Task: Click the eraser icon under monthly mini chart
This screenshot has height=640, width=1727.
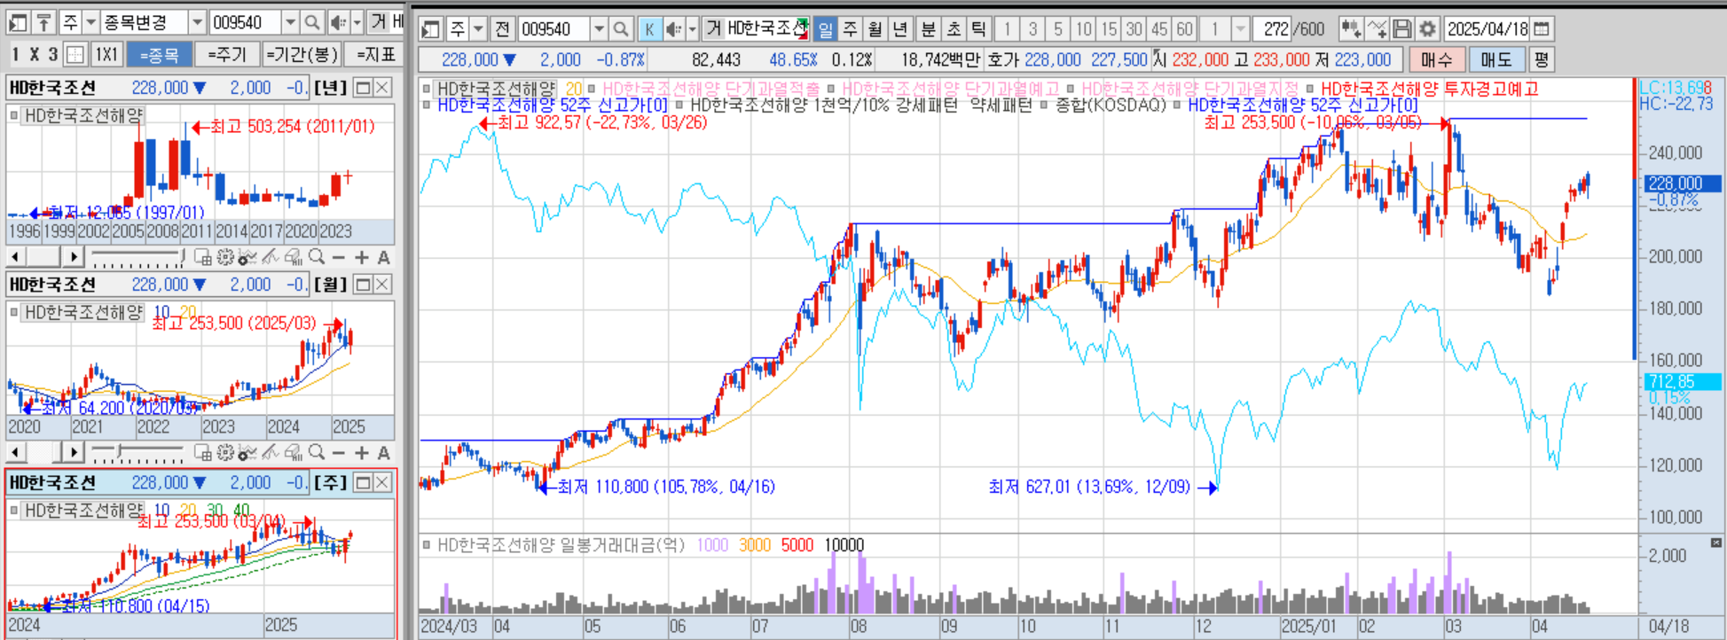Action: click(x=294, y=453)
